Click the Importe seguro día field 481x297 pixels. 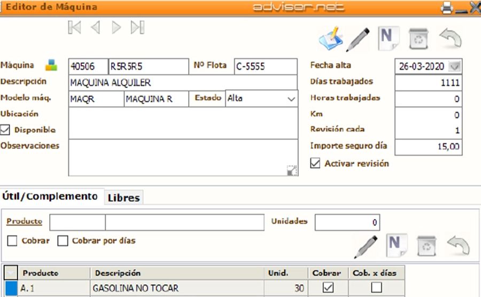coord(428,147)
